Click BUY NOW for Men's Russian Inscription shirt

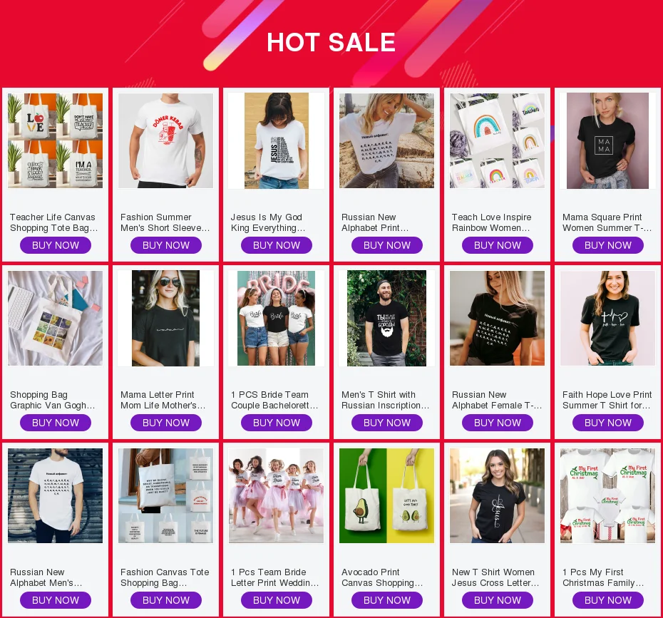coord(387,423)
